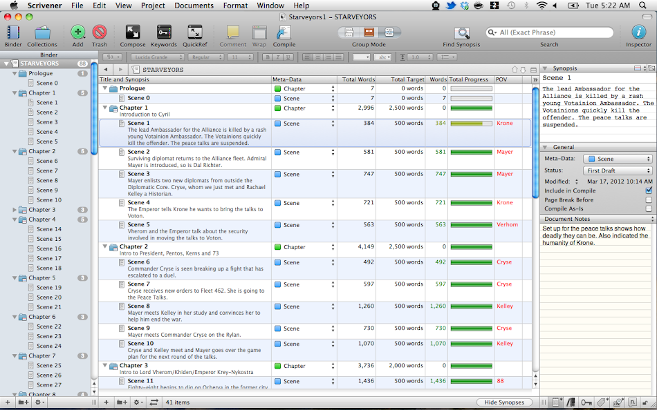Collapse the Synopsis inspector section
Screen dimensions: 657x410
click(546, 68)
